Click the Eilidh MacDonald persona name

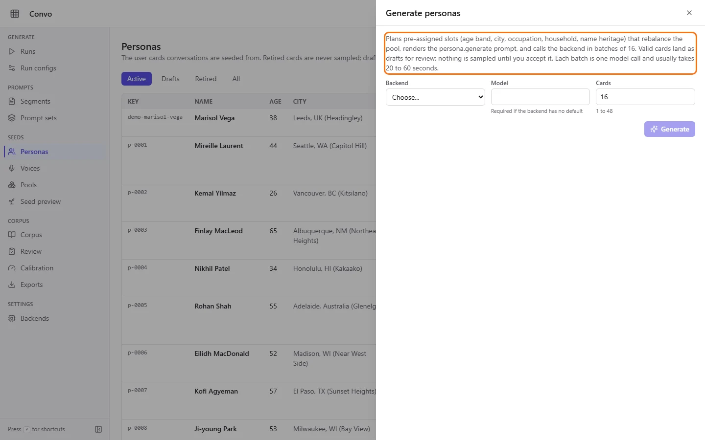tap(221, 353)
